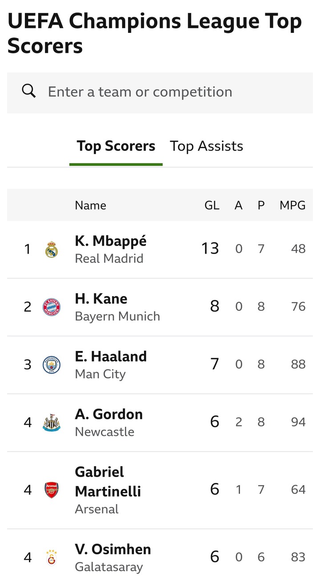
Task: Click the Newcastle club crest
Action: [52, 422]
